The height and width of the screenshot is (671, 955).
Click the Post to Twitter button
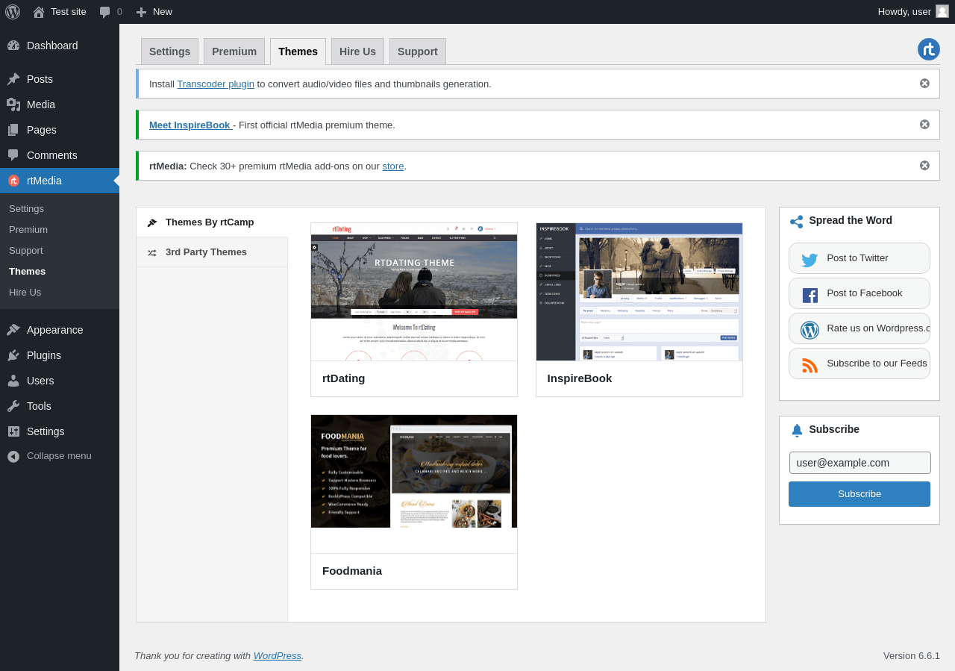(x=859, y=258)
